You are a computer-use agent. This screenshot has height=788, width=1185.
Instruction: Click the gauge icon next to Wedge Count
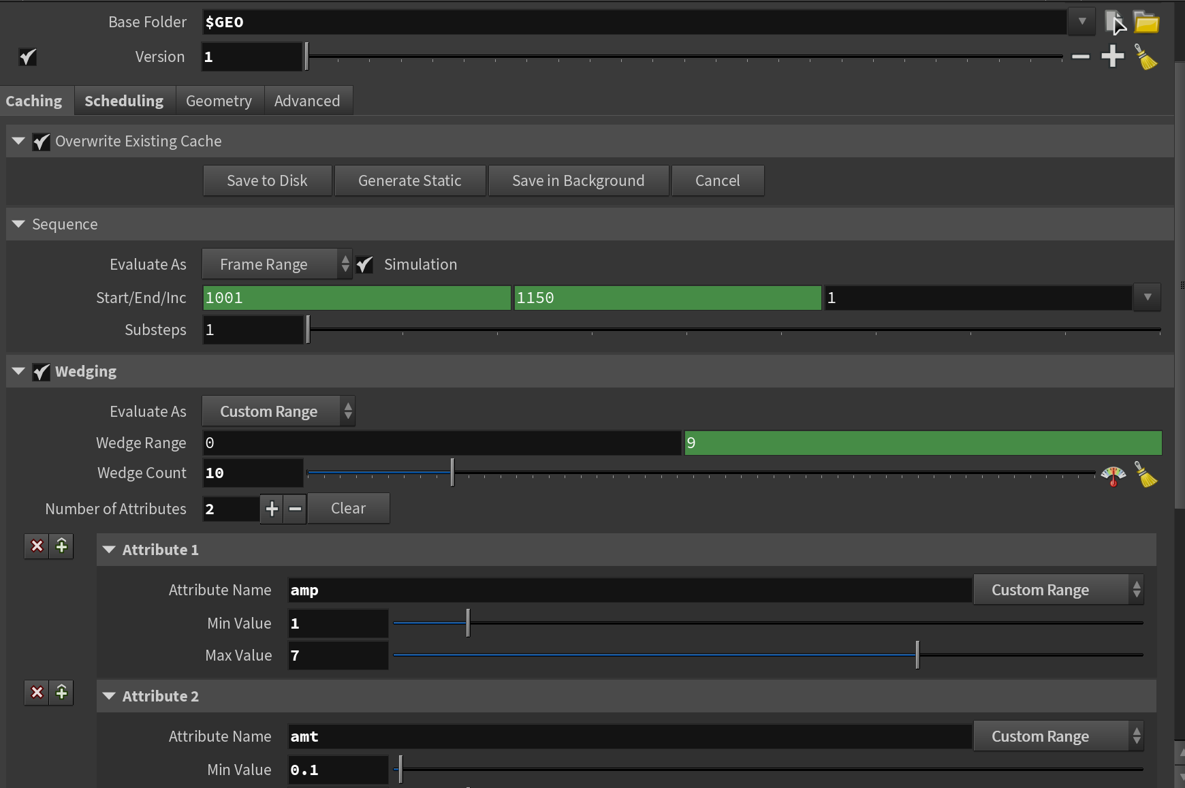1113,475
